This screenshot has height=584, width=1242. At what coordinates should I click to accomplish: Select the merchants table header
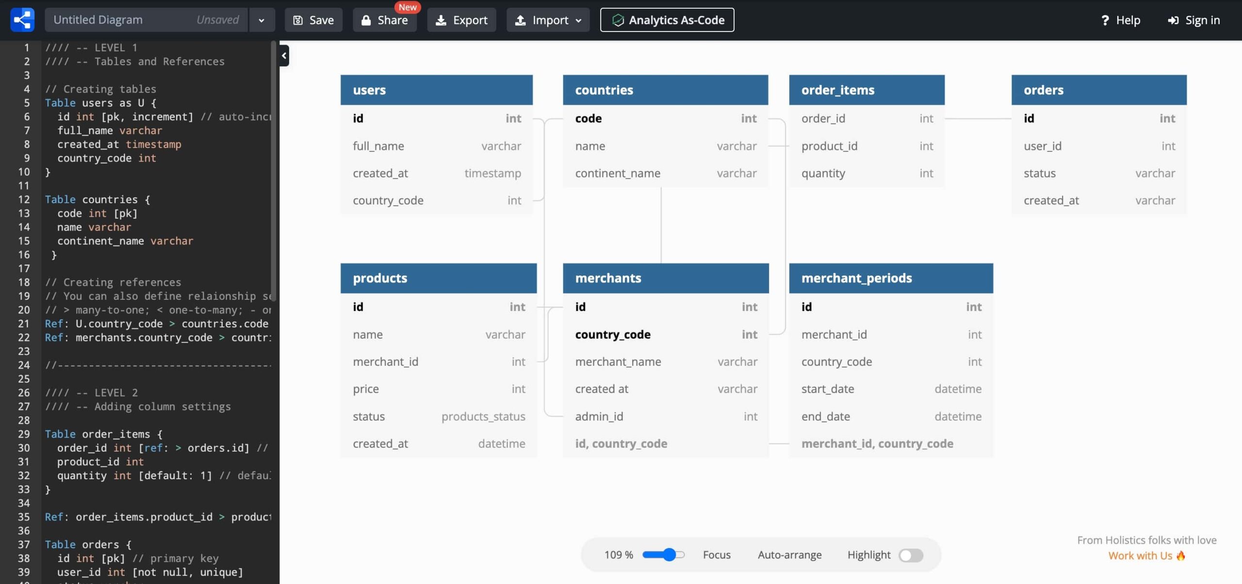pos(665,278)
